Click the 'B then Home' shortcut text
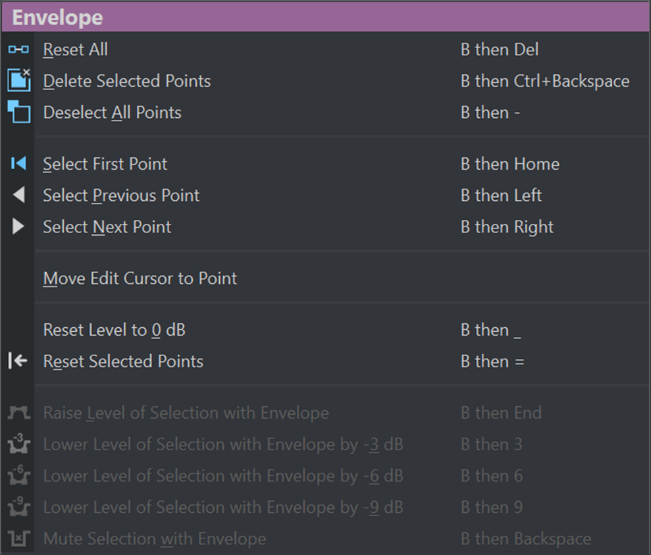Image resolution: width=651 pixels, height=555 pixels. 510,164
